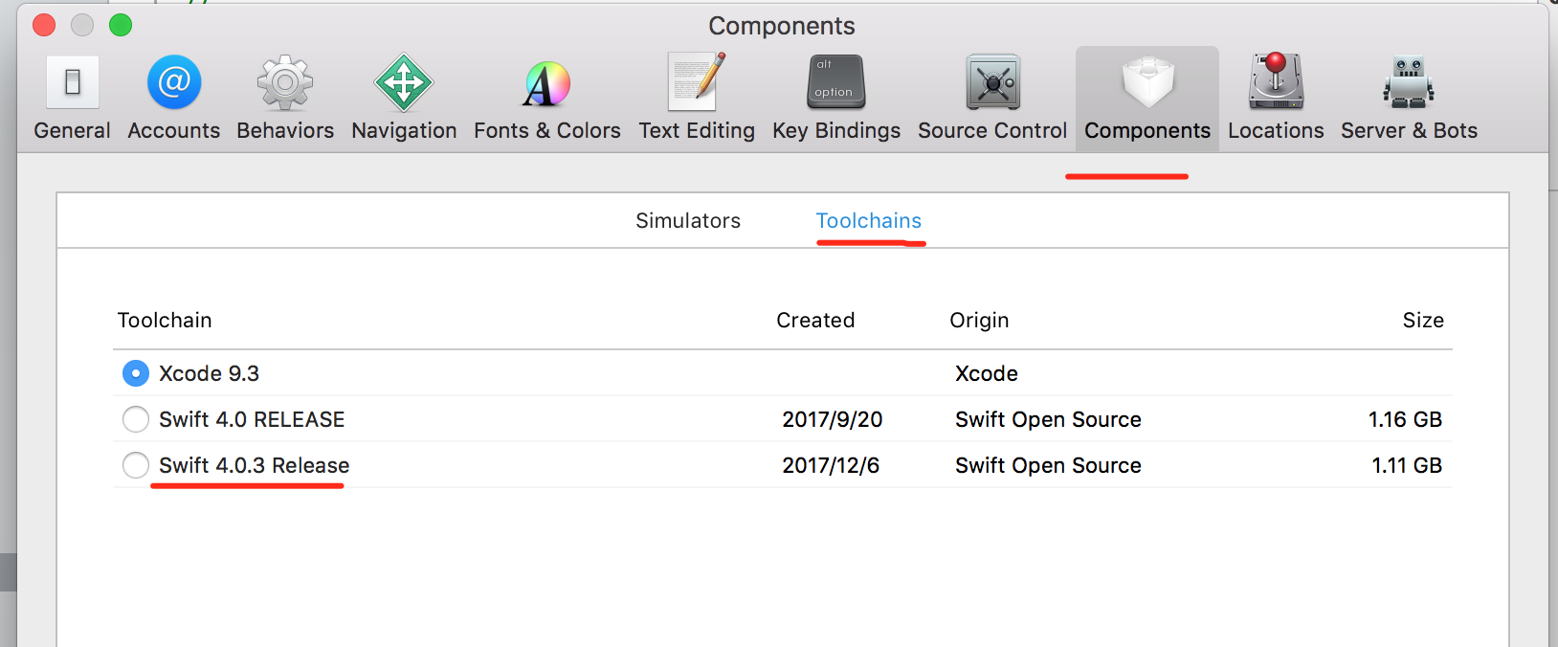Click the Swift 4.0.3 Release name text
The width and height of the screenshot is (1558, 647).
254,465
